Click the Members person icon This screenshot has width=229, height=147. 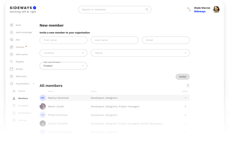(x=14, y=98)
